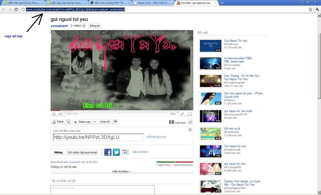Open Gui nguoi toi yeu by babylovedt thumbnail
This screenshot has width=321, height=195.
(x=210, y=151)
